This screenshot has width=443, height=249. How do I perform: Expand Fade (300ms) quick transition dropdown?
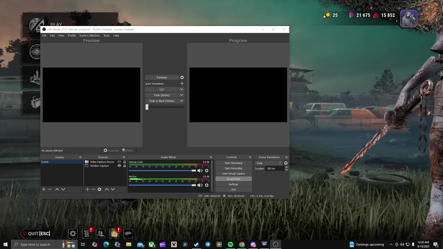(x=181, y=95)
